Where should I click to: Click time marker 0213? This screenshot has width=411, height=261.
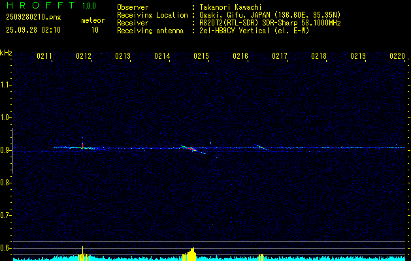click(123, 56)
